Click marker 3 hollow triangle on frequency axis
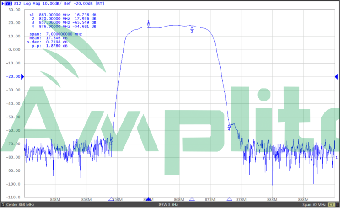Viewport: 340px width, 208px height. 111,199
